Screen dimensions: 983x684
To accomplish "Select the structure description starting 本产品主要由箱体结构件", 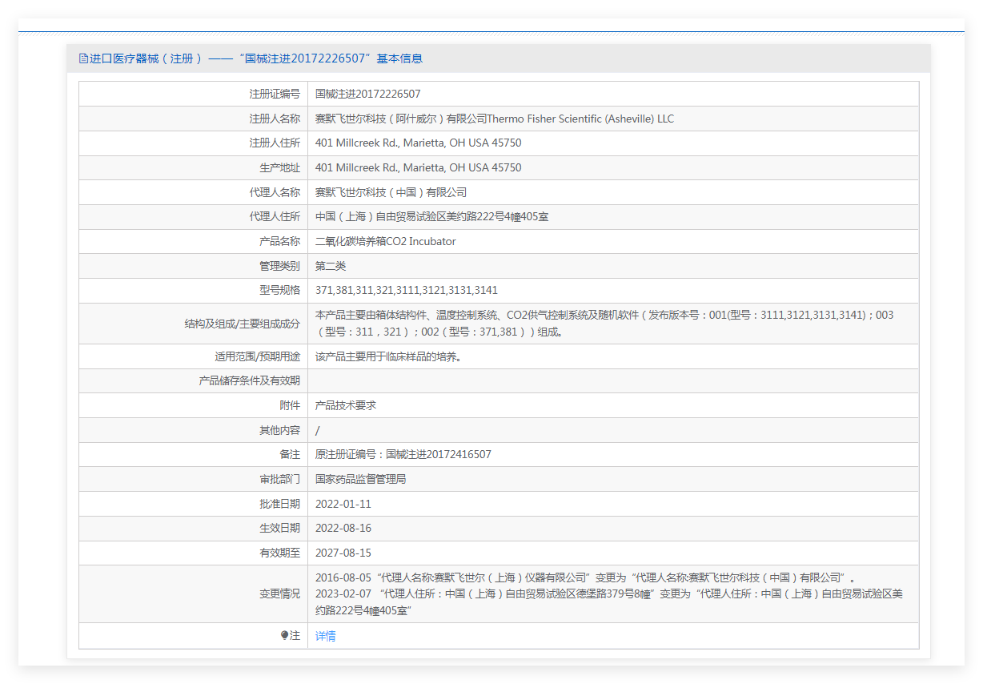I will [x=604, y=324].
